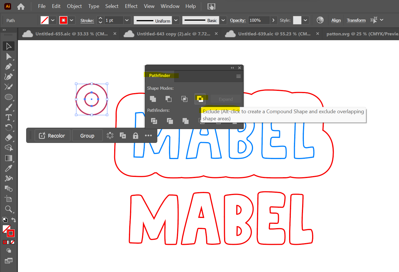The image size is (399, 272).
Task: Select the Direct Selection tool
Action: 8,57
